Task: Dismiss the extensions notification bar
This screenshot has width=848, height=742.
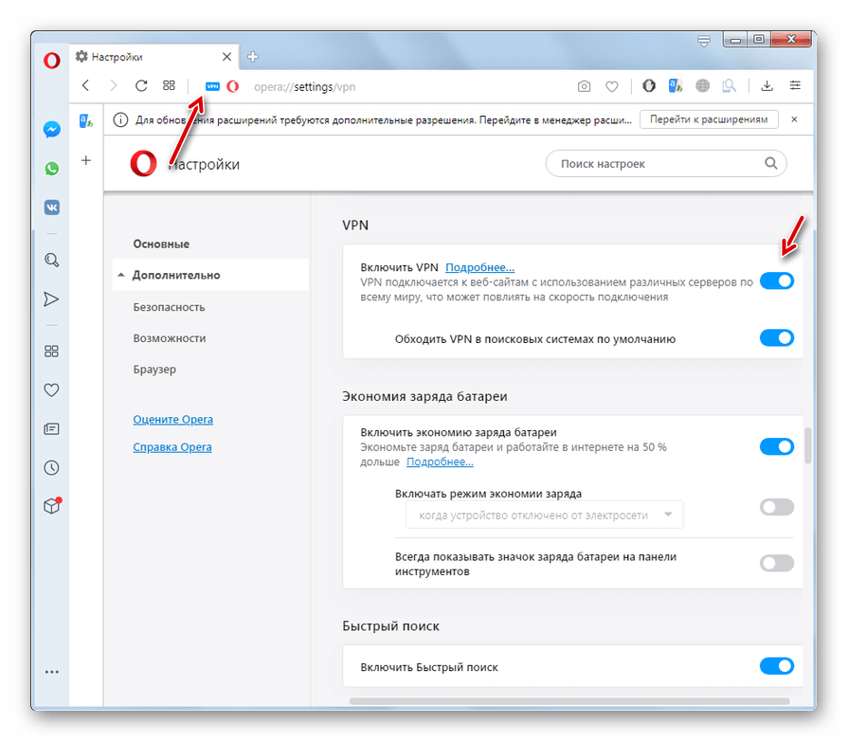Action: [x=794, y=119]
